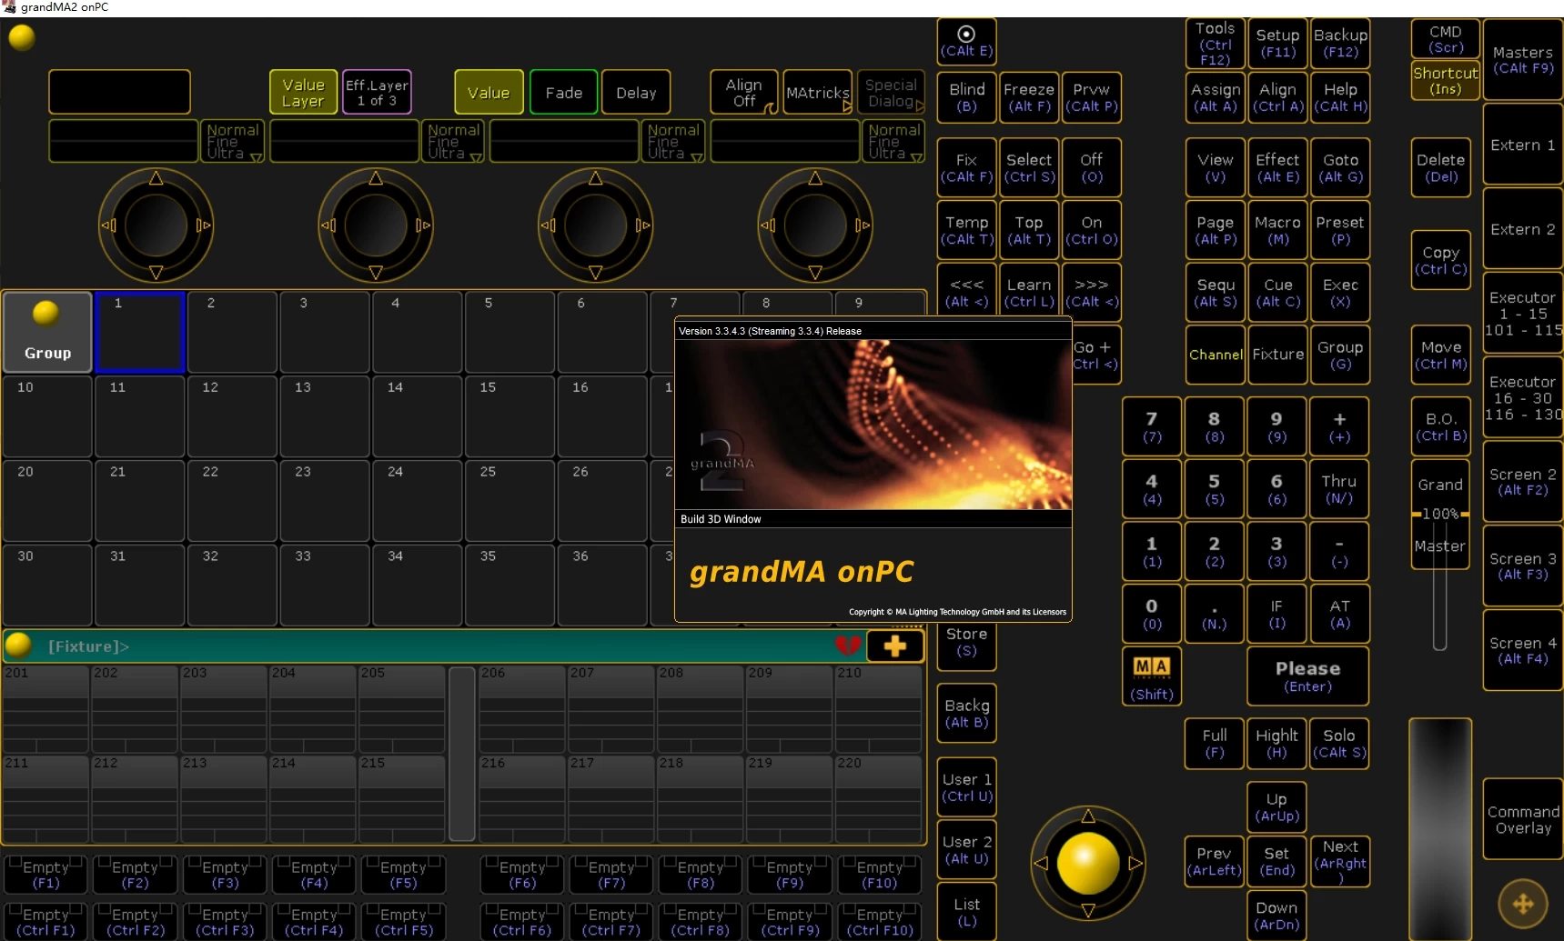Open the Setup (F11) menu

(x=1277, y=44)
